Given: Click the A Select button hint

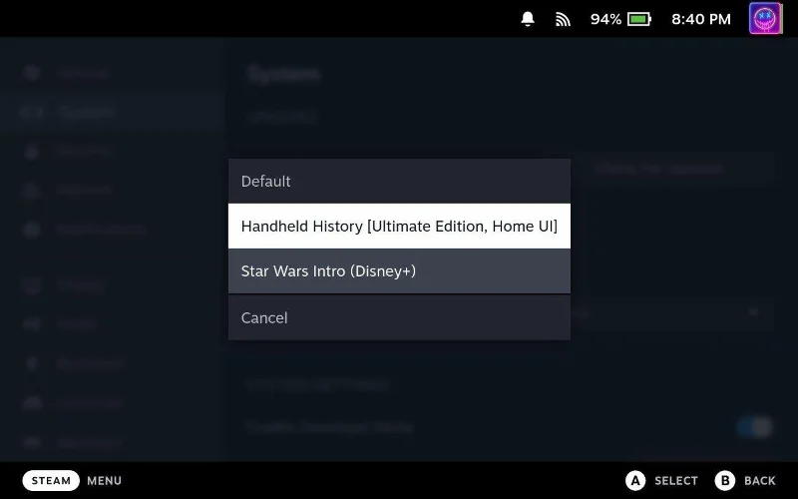Looking at the screenshot, I should (661, 480).
